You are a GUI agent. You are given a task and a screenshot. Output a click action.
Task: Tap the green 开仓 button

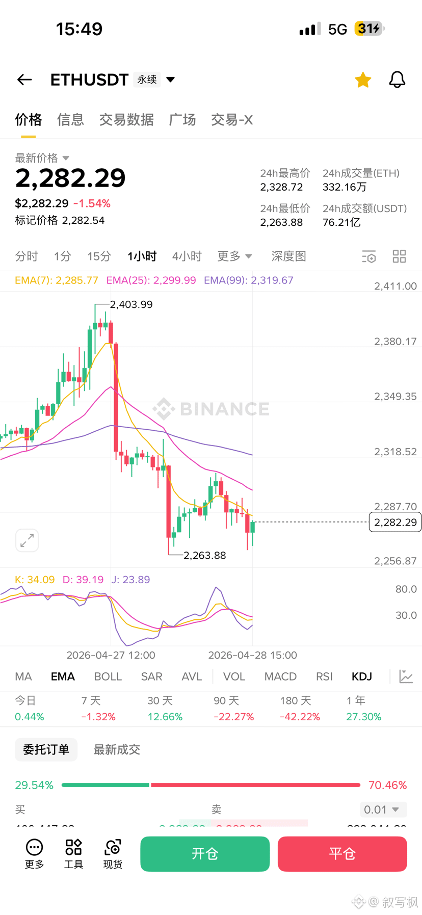[x=205, y=854]
